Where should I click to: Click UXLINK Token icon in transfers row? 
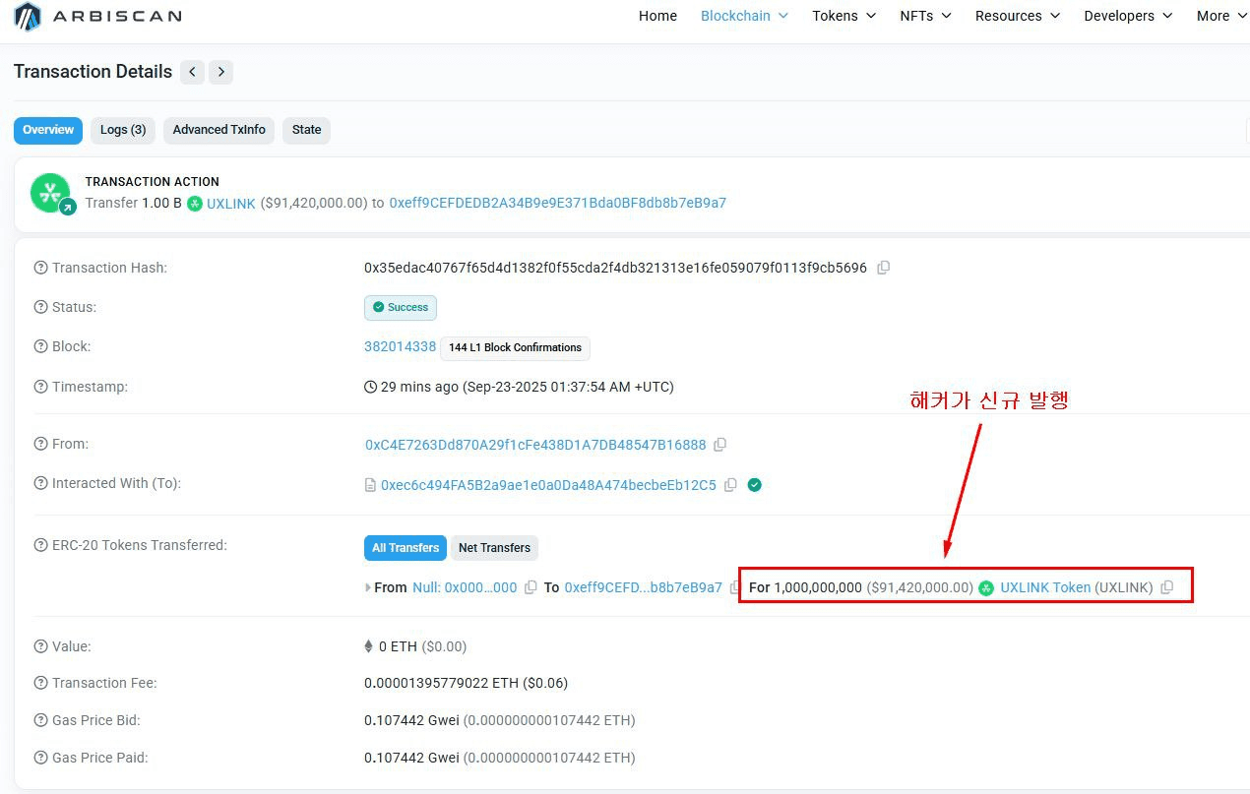click(x=986, y=588)
